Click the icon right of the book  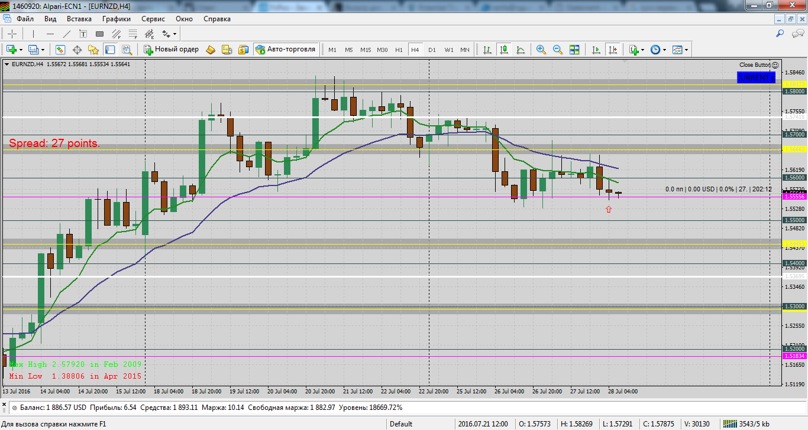(227, 50)
